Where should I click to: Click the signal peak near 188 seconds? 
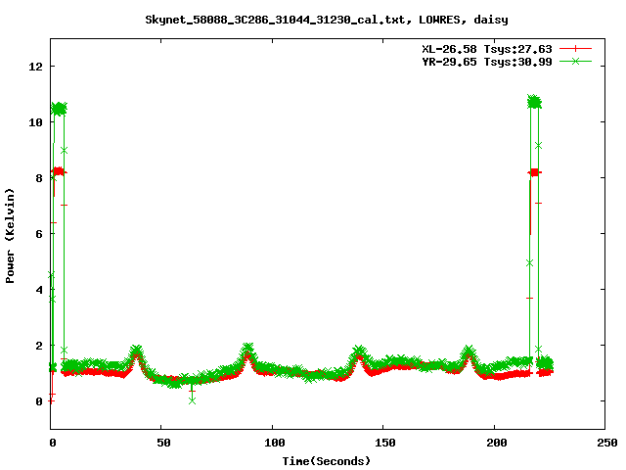(469, 352)
